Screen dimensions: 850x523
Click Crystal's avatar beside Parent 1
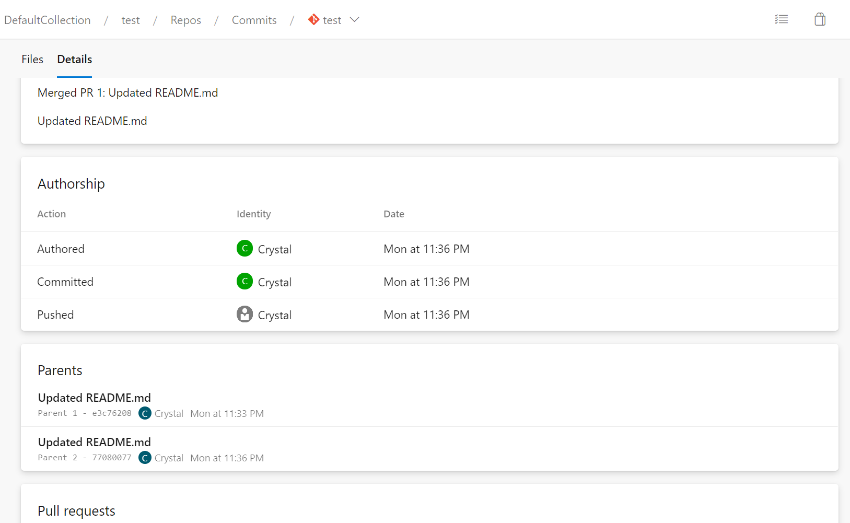[145, 413]
